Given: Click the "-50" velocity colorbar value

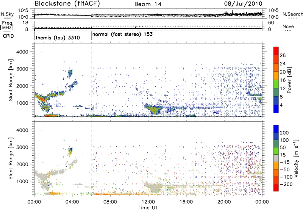Looking at the screenshot, I should 285,170.
